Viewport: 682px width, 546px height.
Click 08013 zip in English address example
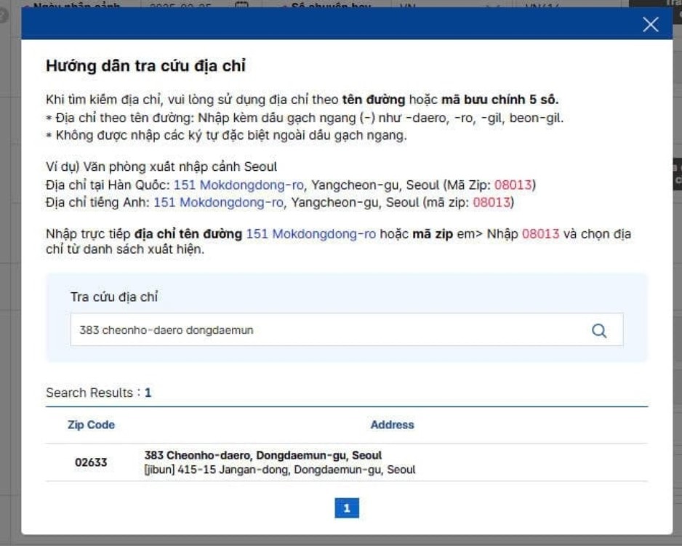[492, 203]
